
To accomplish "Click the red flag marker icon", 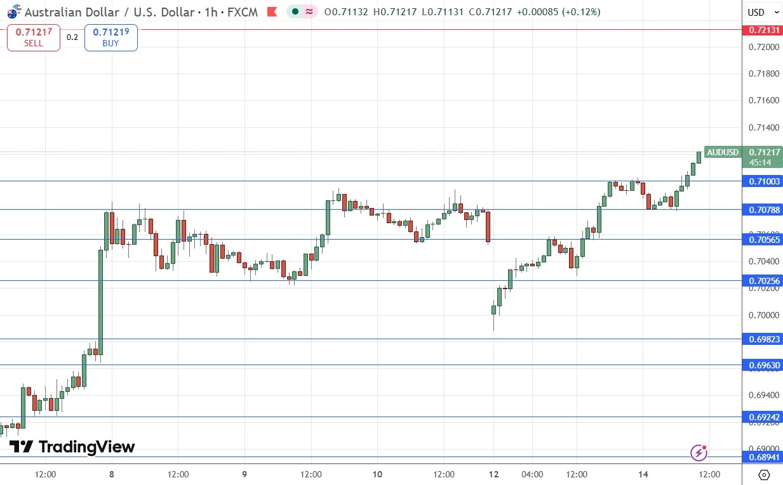I will [x=272, y=12].
